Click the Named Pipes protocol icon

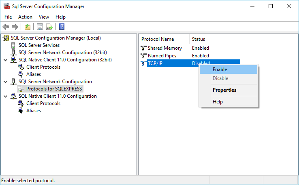pos(143,56)
